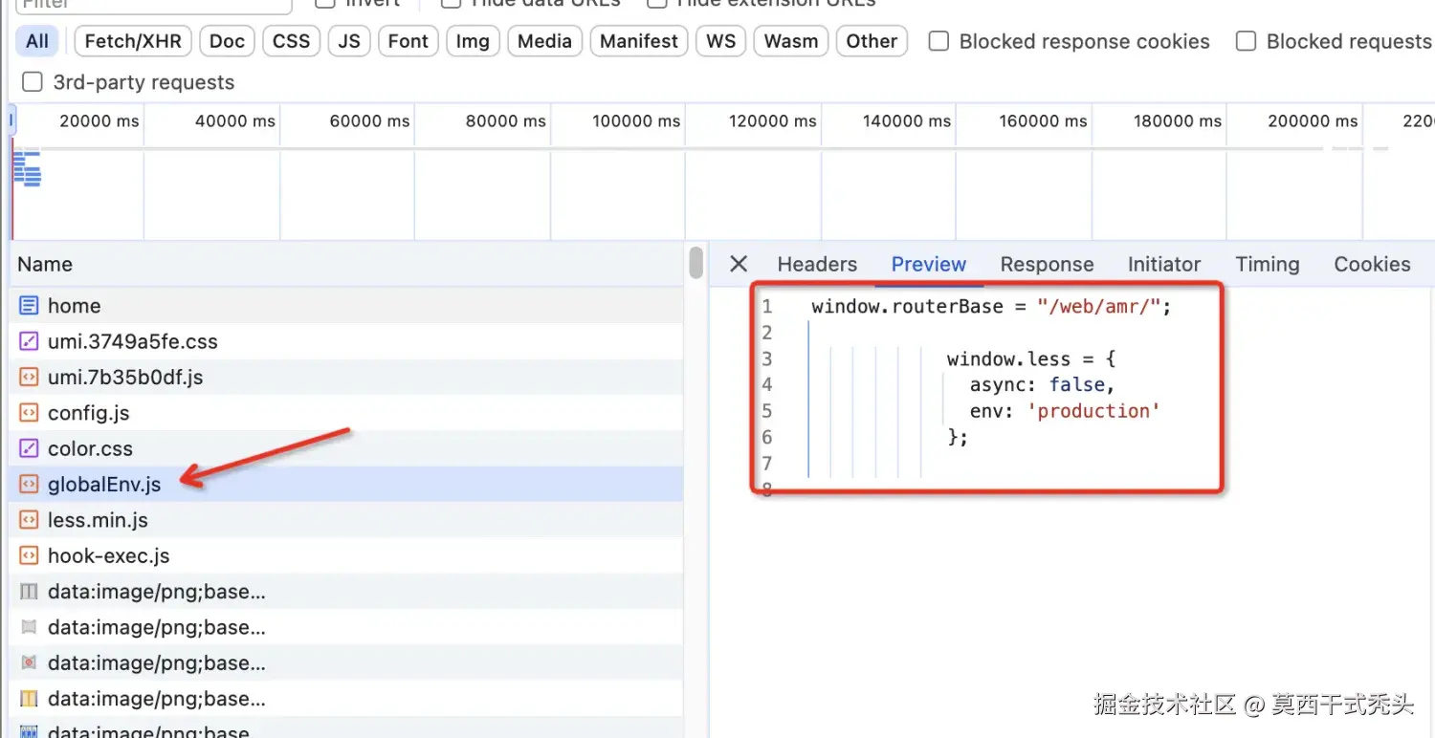Filter requests by Media

pos(544,41)
